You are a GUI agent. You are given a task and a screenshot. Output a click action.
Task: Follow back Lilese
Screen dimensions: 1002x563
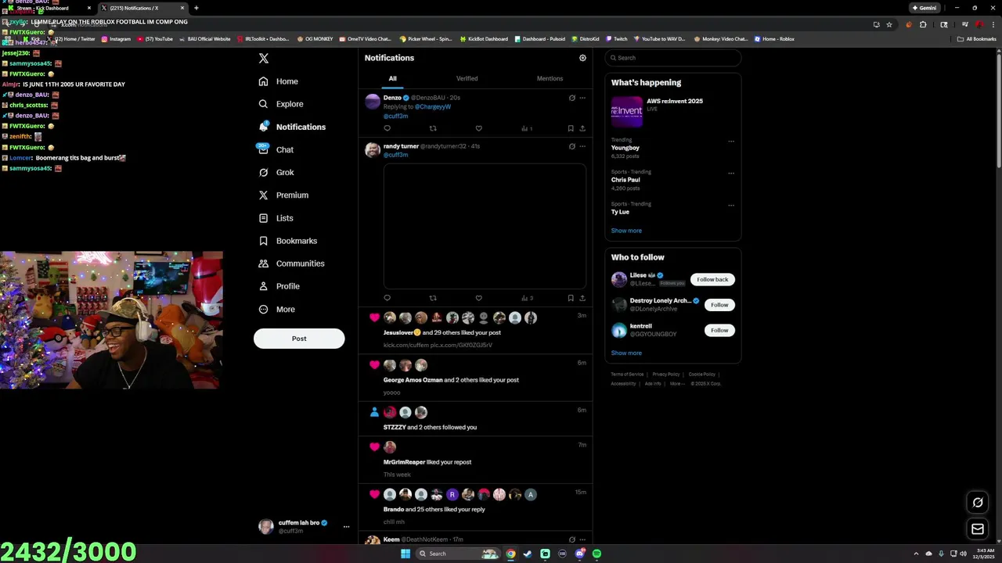(x=712, y=279)
